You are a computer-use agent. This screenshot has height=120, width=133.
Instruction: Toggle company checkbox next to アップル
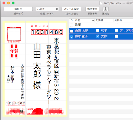pyautogui.click(x=116, y=30)
